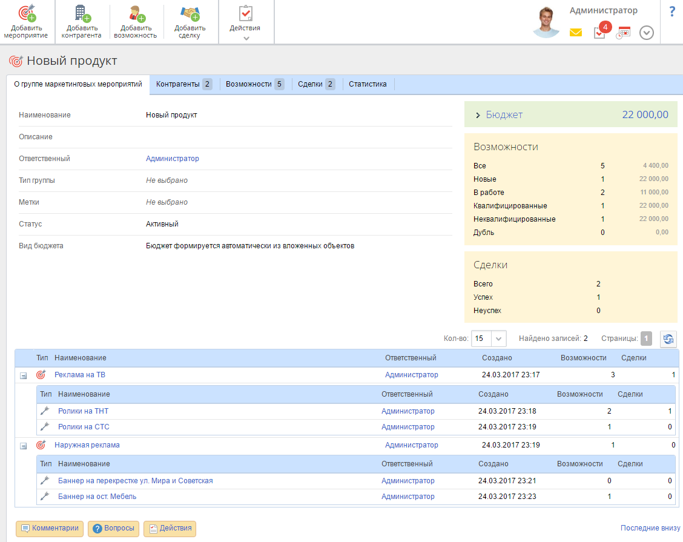Click the Add Event (Добавить мероприятие) icon
This screenshot has height=542, width=683.
(x=26, y=13)
